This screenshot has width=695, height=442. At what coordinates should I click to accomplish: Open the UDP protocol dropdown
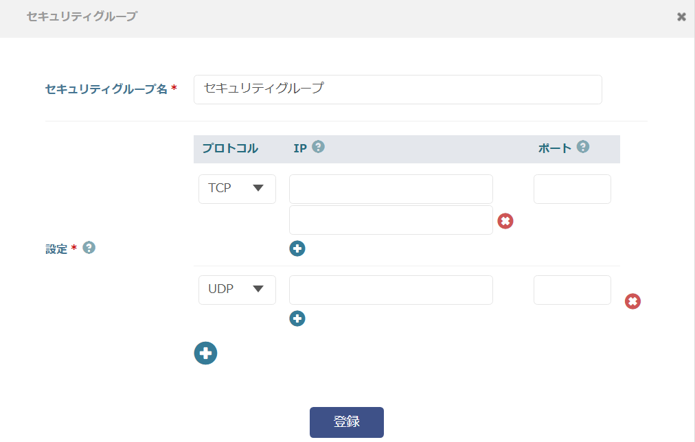[237, 290]
